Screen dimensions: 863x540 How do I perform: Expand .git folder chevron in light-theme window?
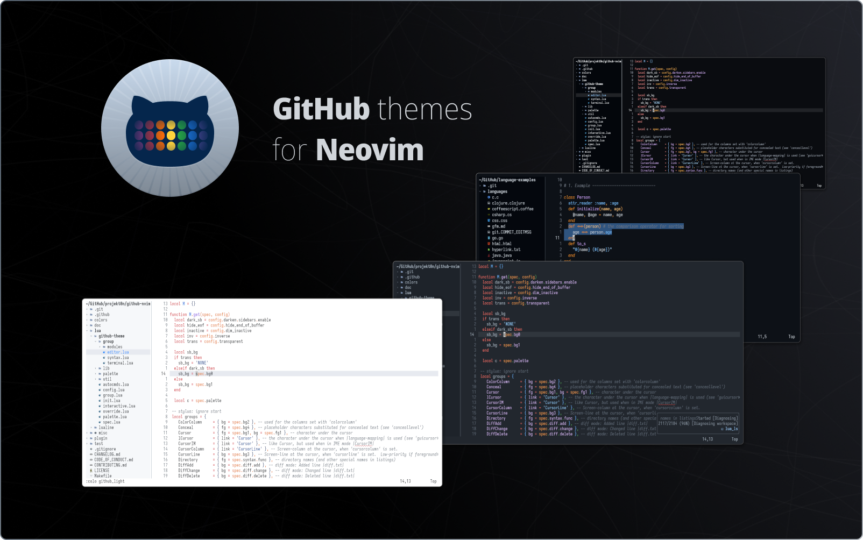tap(87, 309)
